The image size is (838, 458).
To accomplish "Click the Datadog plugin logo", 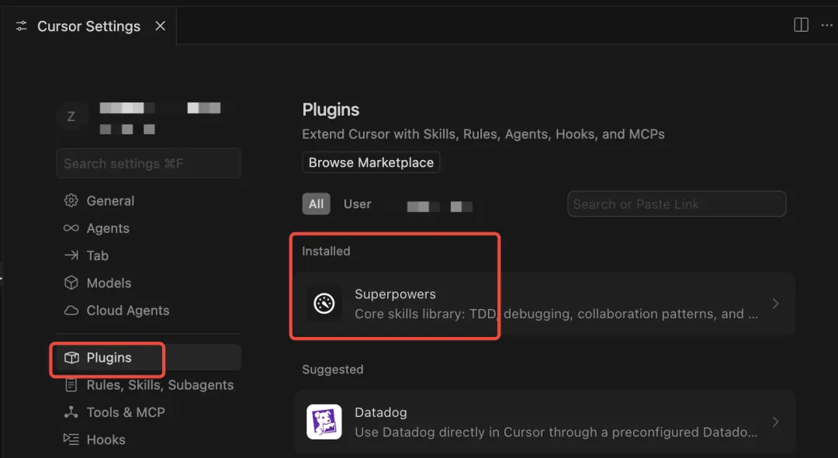I will point(324,422).
